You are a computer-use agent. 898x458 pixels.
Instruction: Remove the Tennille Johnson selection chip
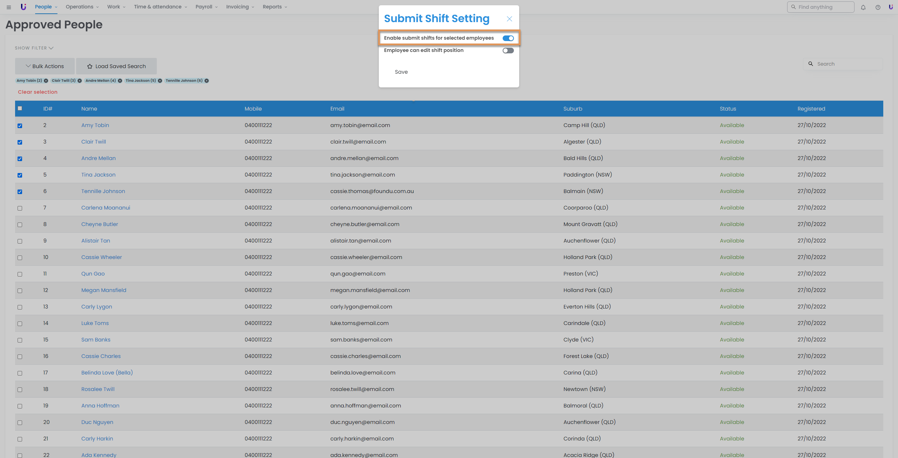[207, 81]
